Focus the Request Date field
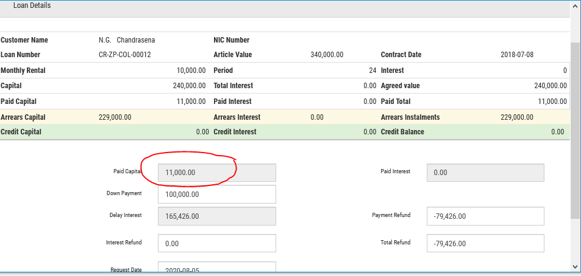The image size is (581, 276). (x=216, y=269)
